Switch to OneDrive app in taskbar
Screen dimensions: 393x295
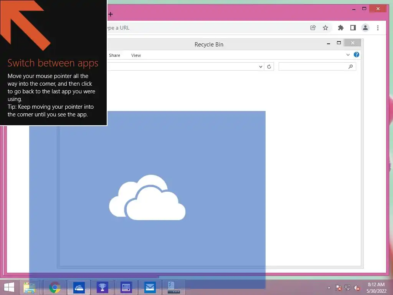click(79, 287)
